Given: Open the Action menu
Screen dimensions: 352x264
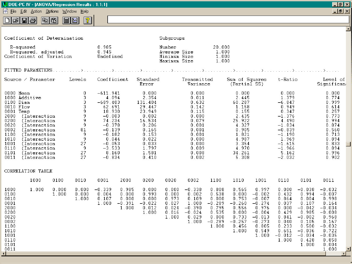Looking at the screenshot, I should 36,11.
